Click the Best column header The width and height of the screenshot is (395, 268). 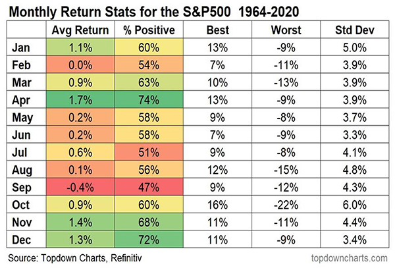point(213,32)
